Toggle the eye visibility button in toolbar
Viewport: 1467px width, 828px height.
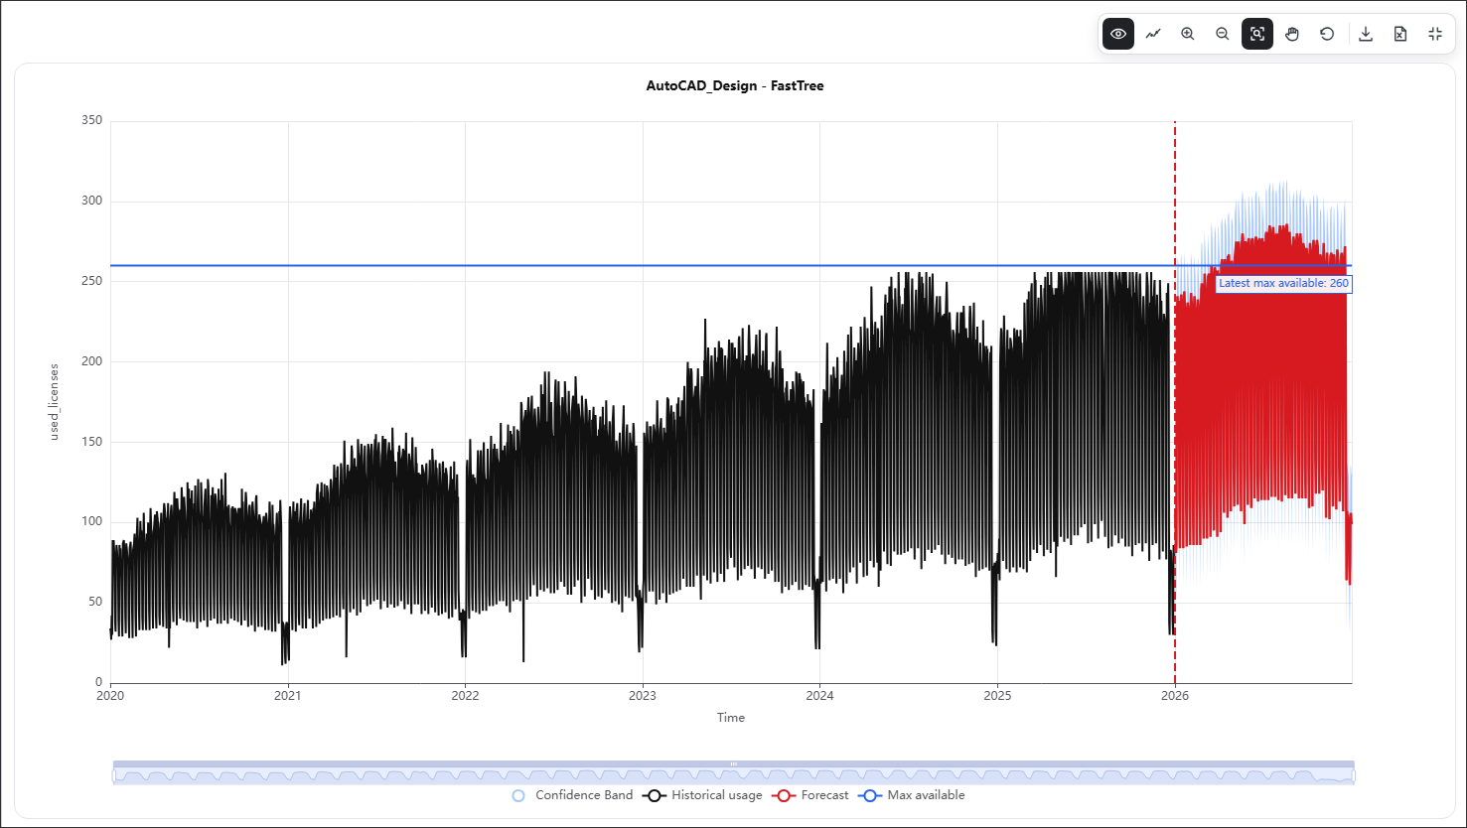[1118, 34]
